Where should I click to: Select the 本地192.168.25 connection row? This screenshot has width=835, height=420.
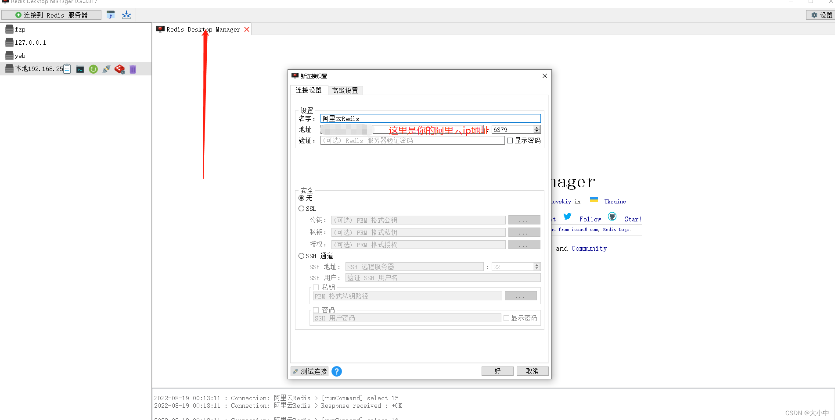[76, 69]
